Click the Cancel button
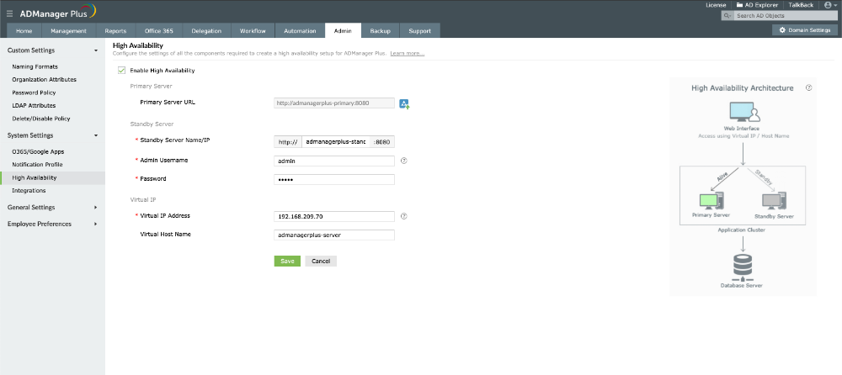The width and height of the screenshot is (842, 375). [x=321, y=261]
